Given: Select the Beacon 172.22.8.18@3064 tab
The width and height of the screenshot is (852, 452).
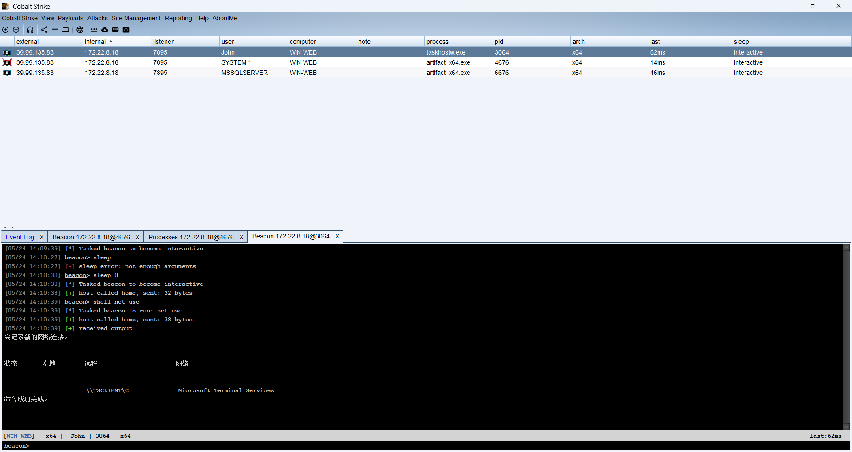Looking at the screenshot, I should 291,236.
